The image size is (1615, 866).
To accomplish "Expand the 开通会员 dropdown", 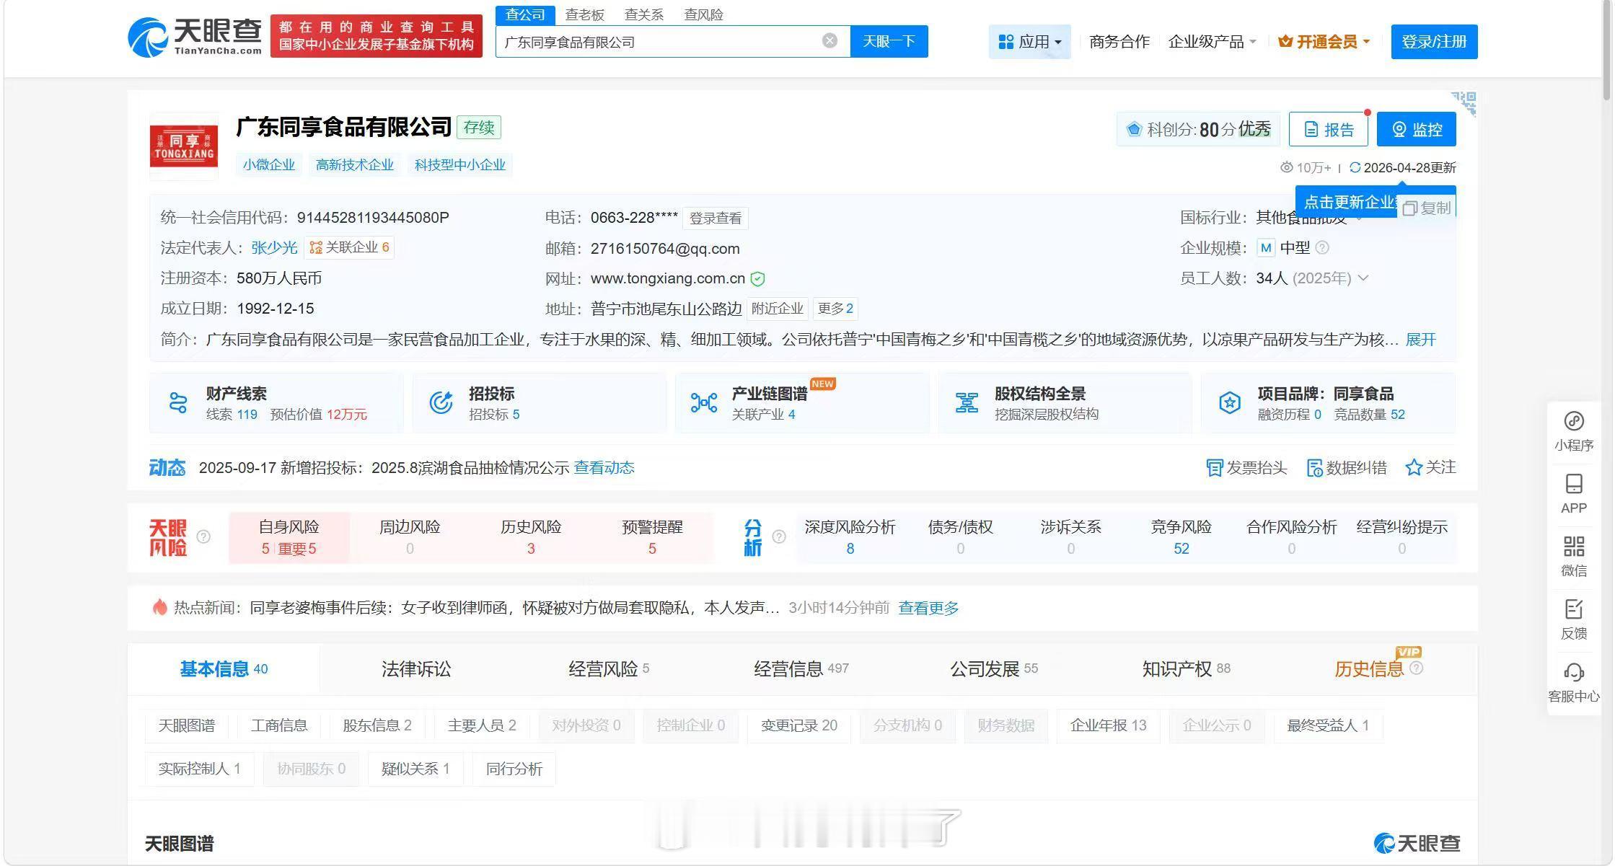I will [1324, 42].
